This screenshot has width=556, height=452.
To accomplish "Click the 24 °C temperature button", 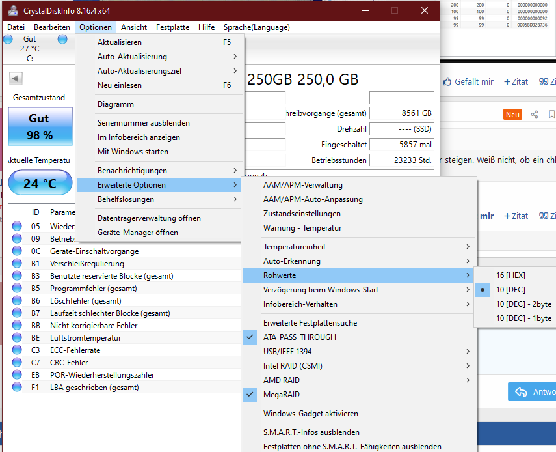I will tap(40, 182).
